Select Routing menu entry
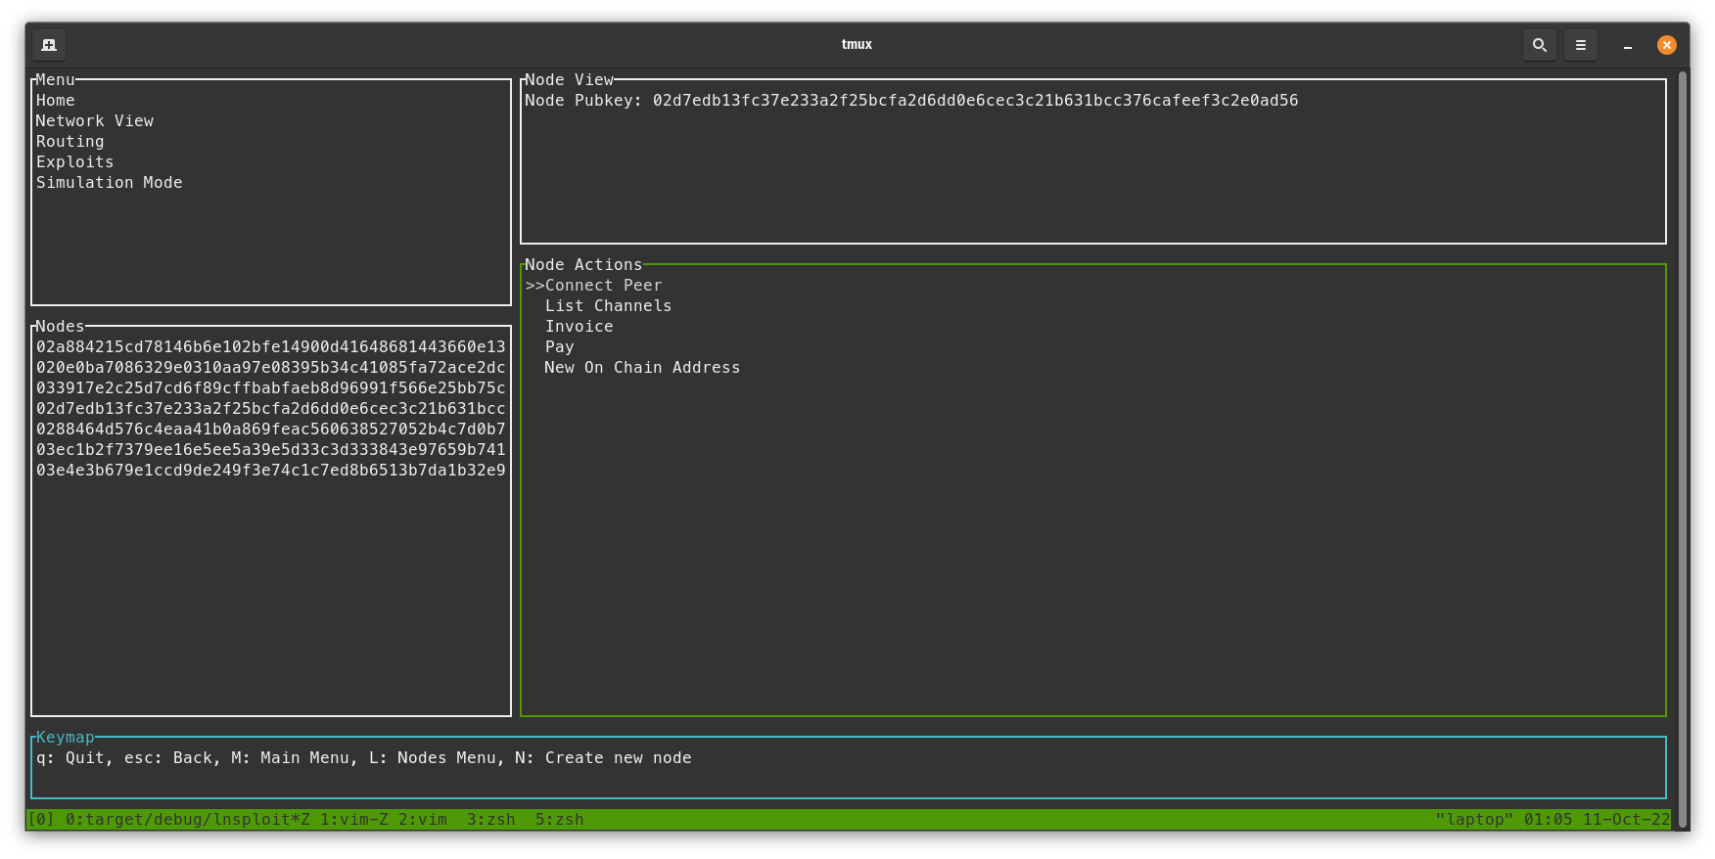Image resolution: width=1715 pixels, height=859 pixels. 70,142
